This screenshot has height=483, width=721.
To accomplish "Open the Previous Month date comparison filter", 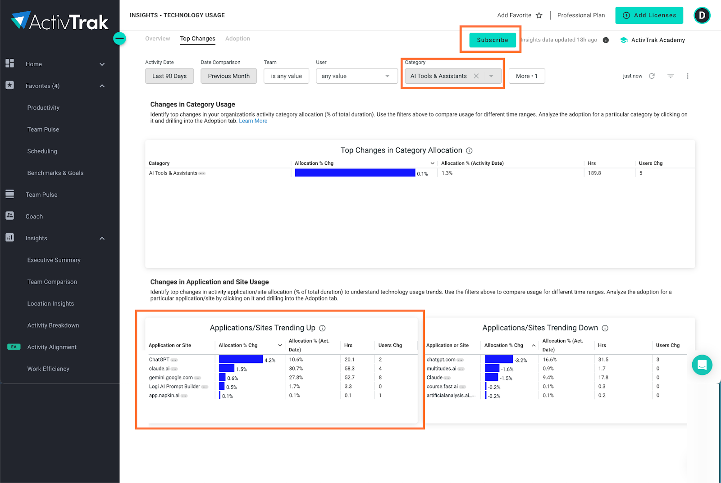I will point(228,76).
